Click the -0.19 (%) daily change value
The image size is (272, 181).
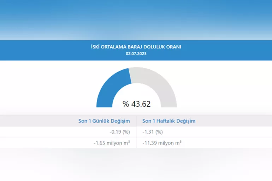pyautogui.click(x=120, y=132)
